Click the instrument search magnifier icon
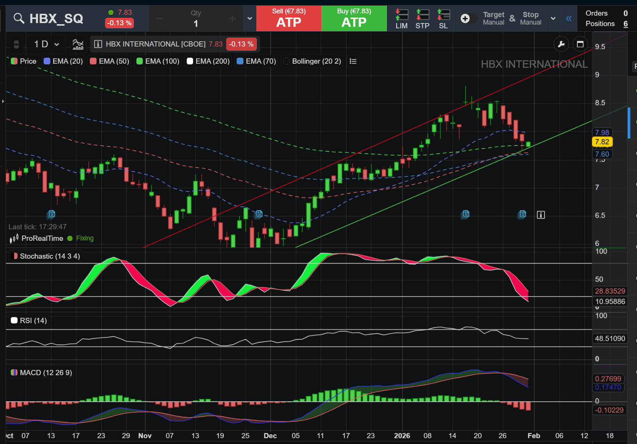This screenshot has height=444, width=637. 19,18
